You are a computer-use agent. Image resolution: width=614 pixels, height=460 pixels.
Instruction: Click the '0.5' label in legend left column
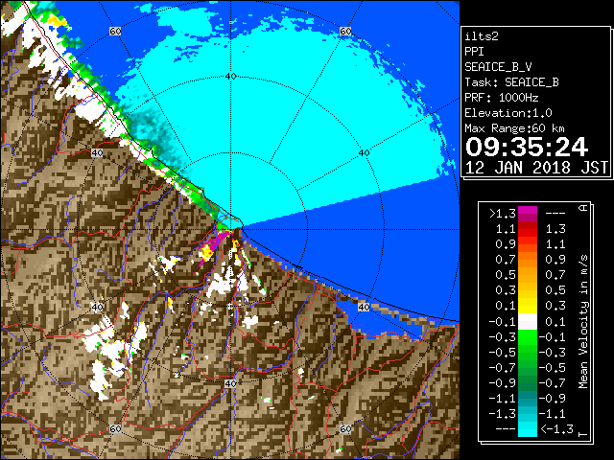(506, 275)
